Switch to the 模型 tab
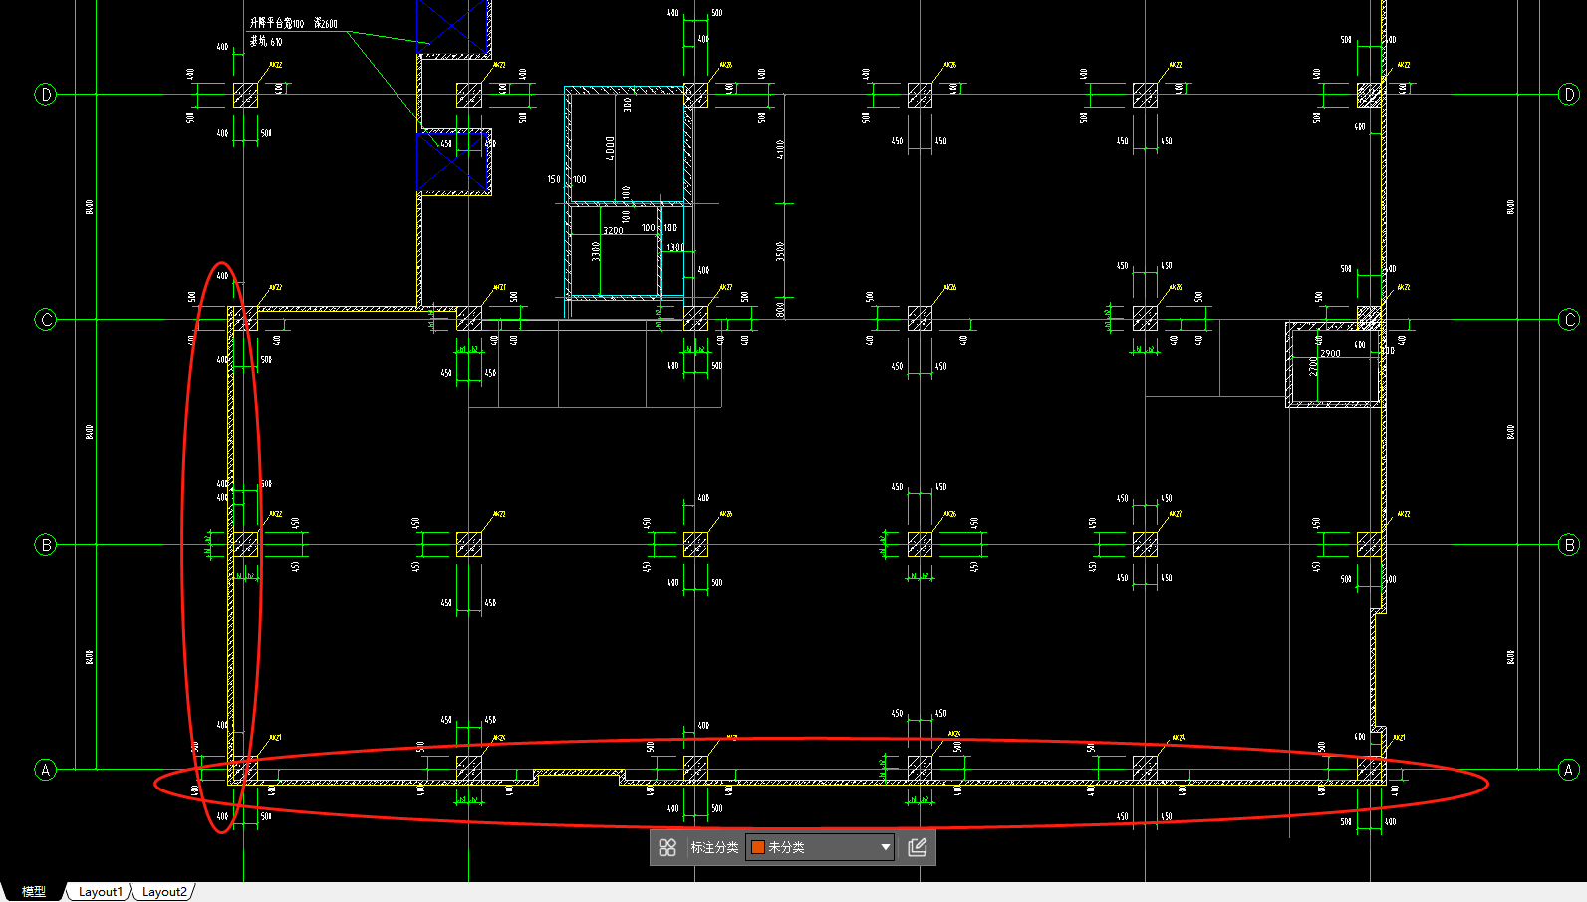This screenshot has height=902, width=1587. tap(34, 891)
